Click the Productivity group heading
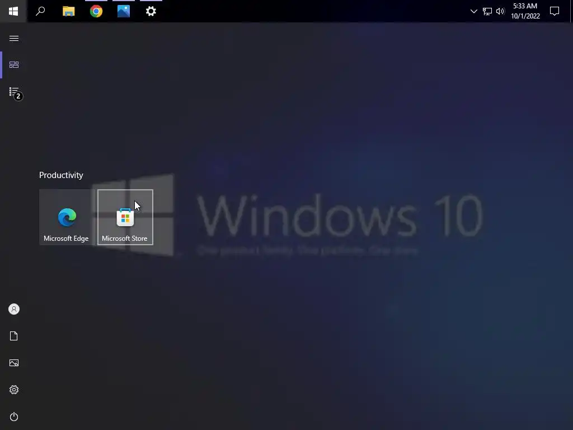The height and width of the screenshot is (430, 573). 61,175
